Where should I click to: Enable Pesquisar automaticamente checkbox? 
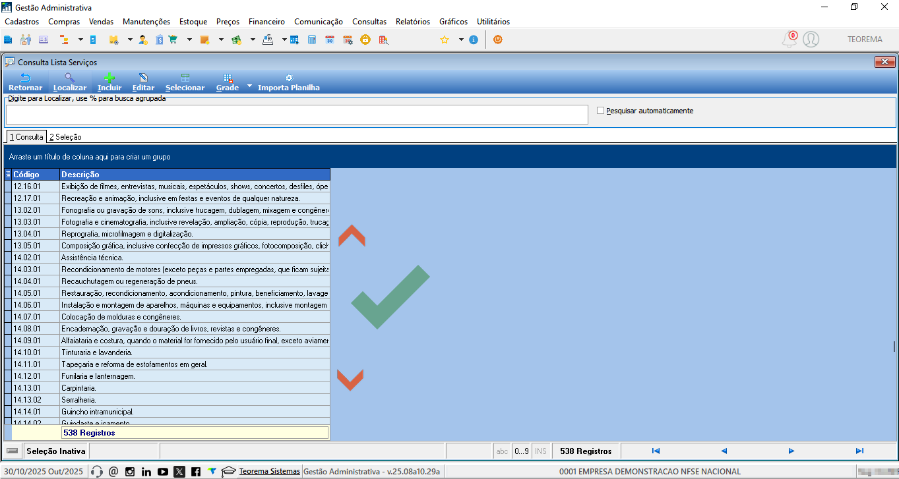click(600, 111)
